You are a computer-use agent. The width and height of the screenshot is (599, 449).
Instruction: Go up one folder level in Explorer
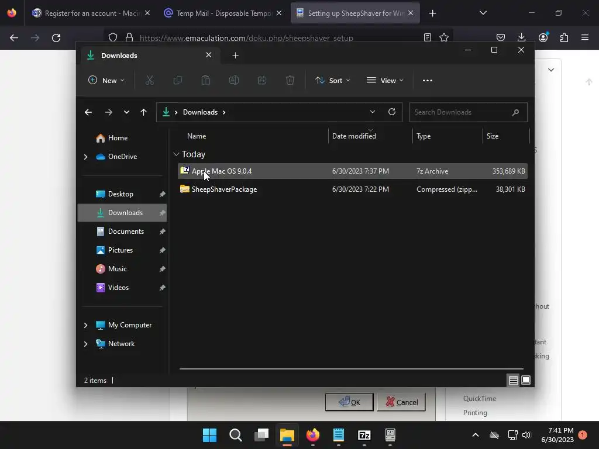[144, 112]
